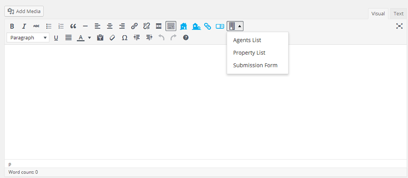The width and height of the screenshot is (408, 178).
Task: Toggle the toolbar kitchen sink button
Action: point(171,26)
